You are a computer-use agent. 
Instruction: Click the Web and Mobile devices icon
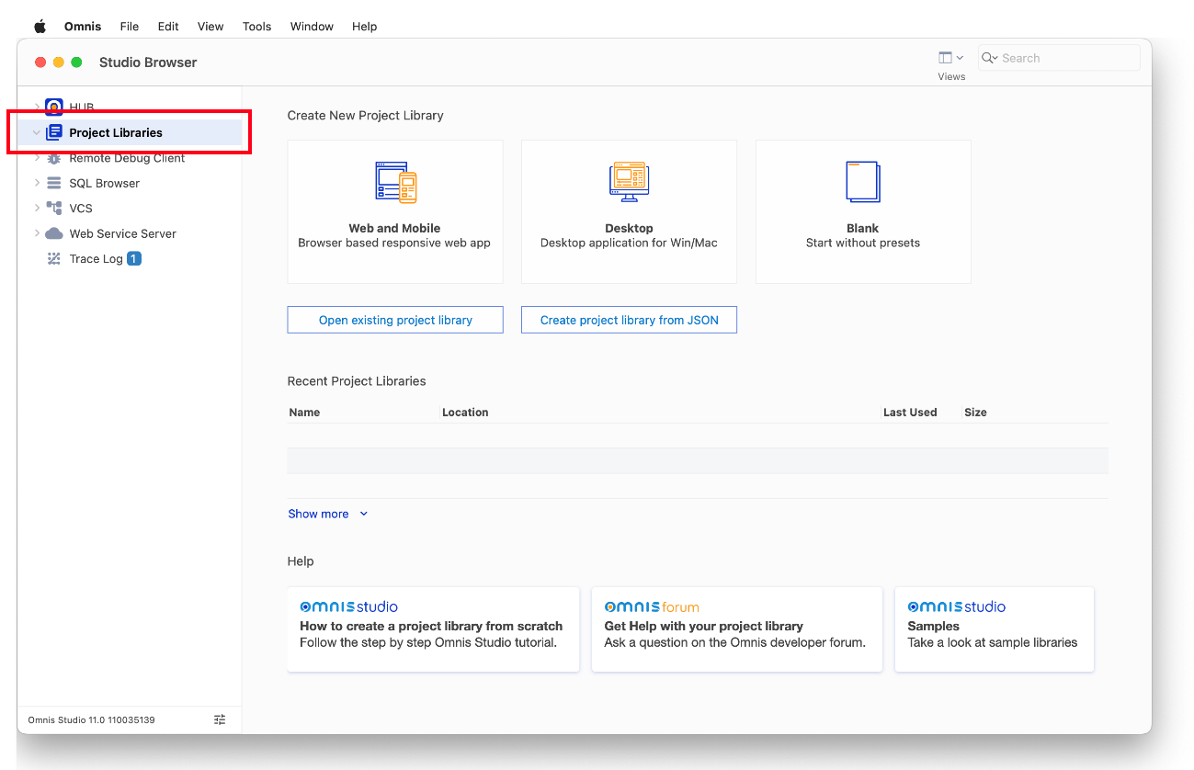395,182
